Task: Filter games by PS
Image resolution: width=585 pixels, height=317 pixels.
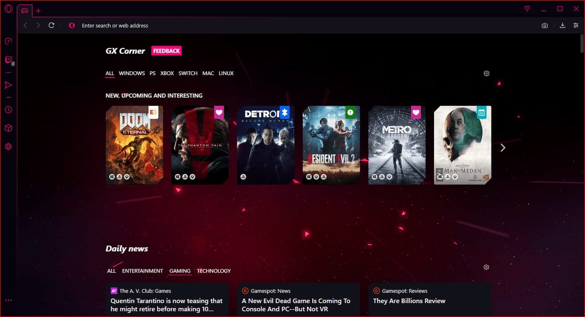Action: pyautogui.click(x=153, y=73)
